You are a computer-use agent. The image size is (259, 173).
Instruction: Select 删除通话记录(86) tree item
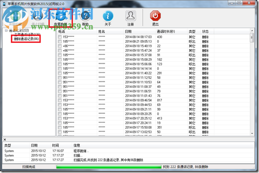(26, 39)
